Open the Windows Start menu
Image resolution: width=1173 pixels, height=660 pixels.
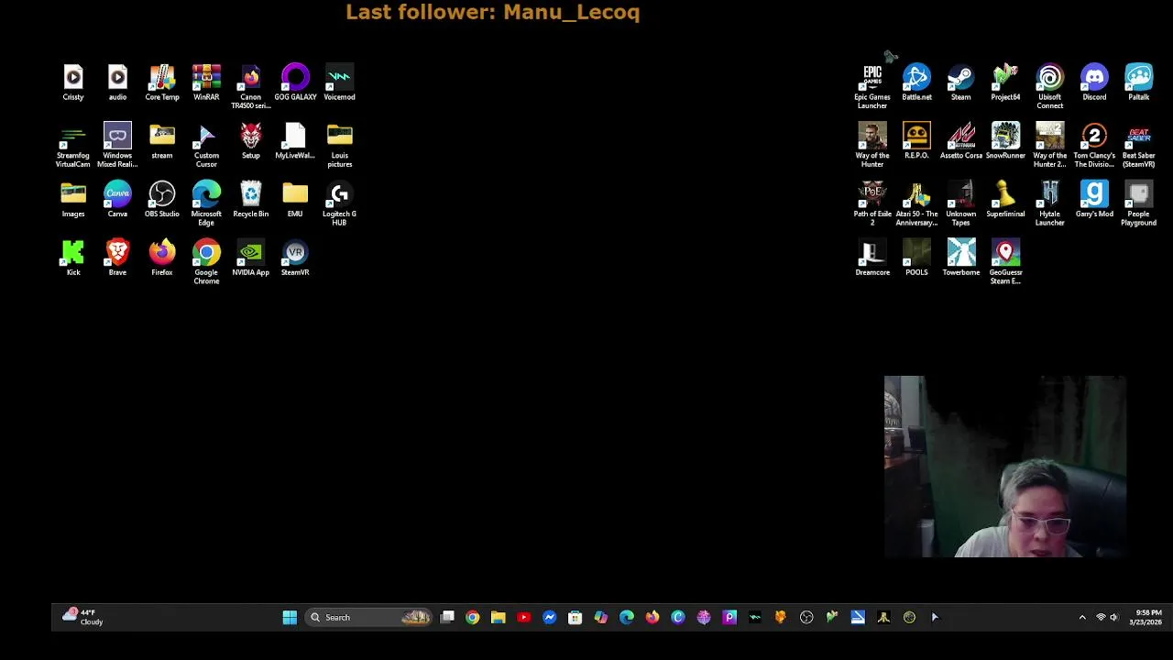click(290, 618)
